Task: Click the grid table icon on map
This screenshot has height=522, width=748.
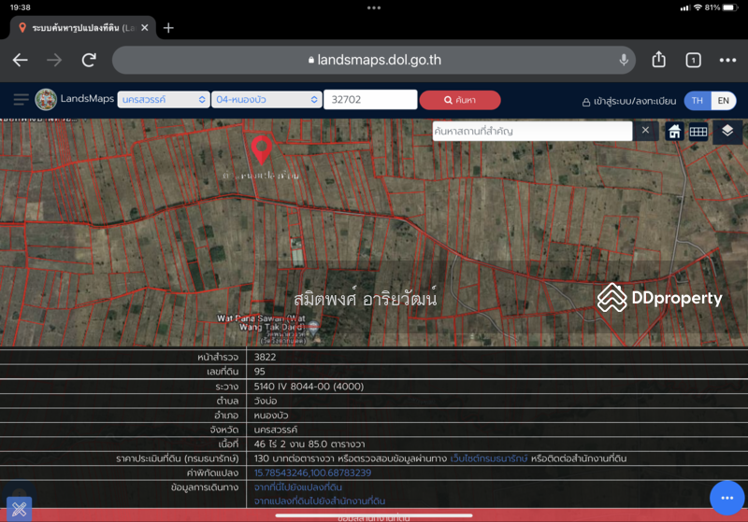Action: 698,132
